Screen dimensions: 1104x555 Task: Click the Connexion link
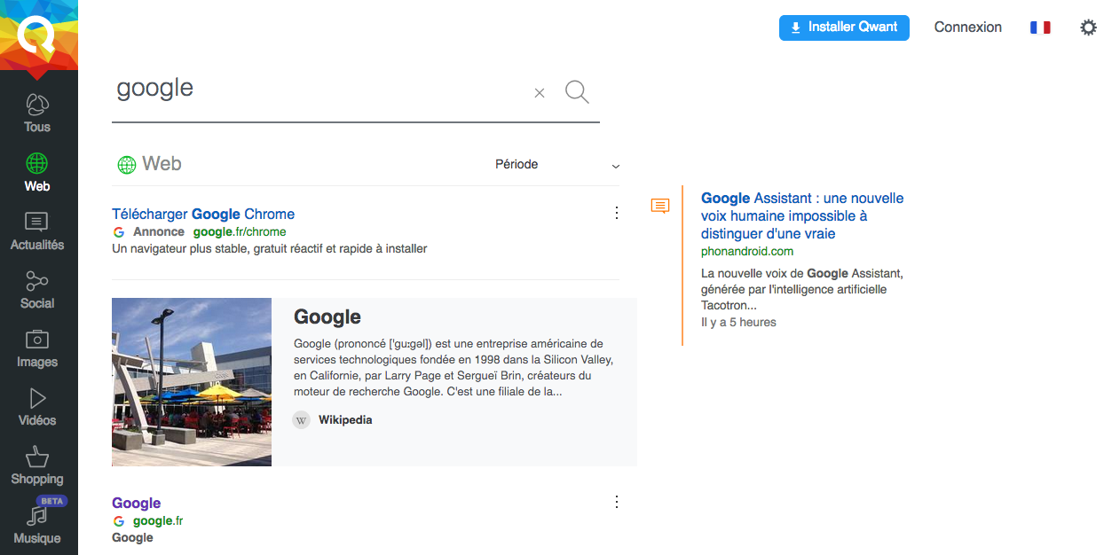tap(968, 27)
